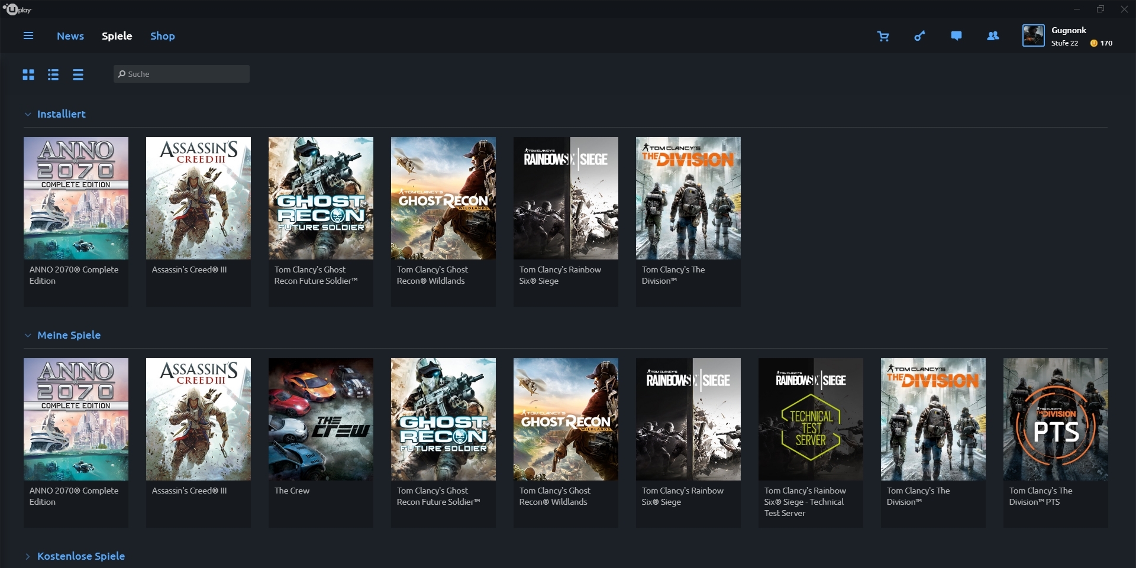Switch to large grid view
The height and width of the screenshot is (568, 1136).
click(x=28, y=74)
